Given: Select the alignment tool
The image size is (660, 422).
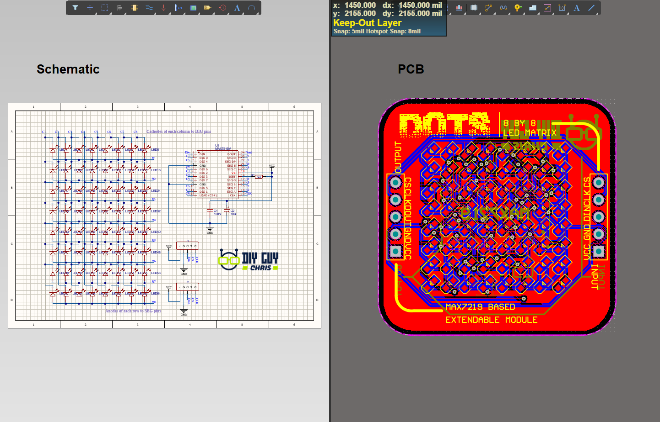Looking at the screenshot, I should click(x=119, y=8).
